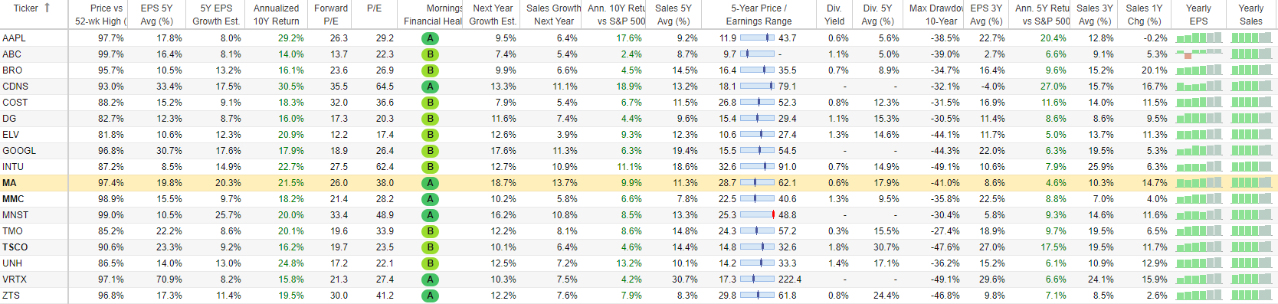Click AAPL's 5-year price earnings range bar
This screenshot has height=304, width=1278.
point(758,38)
